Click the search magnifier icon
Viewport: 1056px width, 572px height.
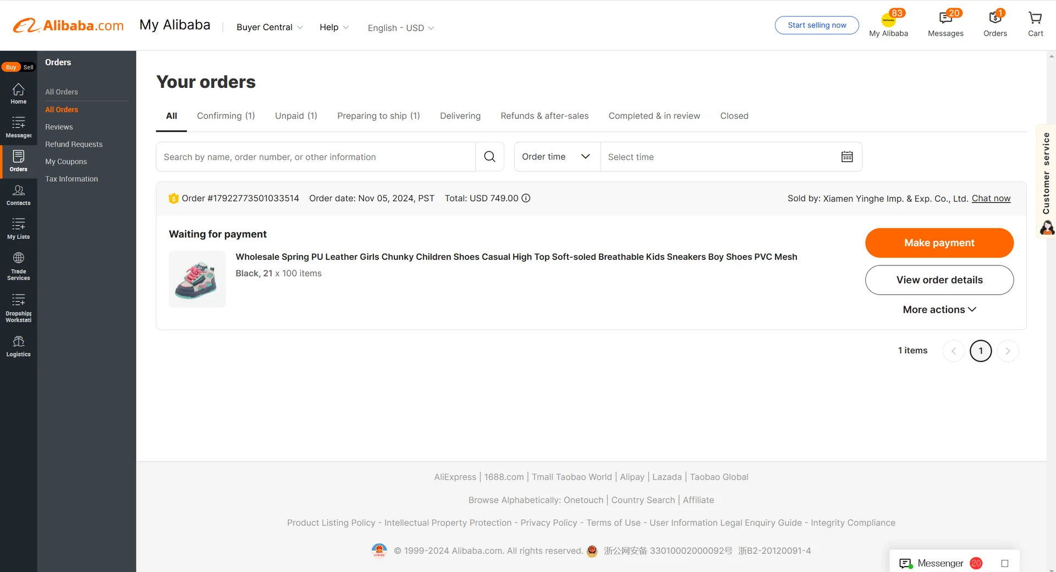[490, 157]
